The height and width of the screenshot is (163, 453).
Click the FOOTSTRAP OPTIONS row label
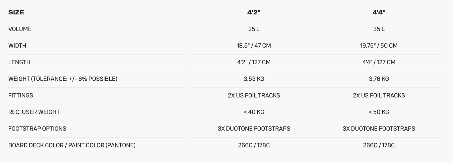[x=37, y=129]
